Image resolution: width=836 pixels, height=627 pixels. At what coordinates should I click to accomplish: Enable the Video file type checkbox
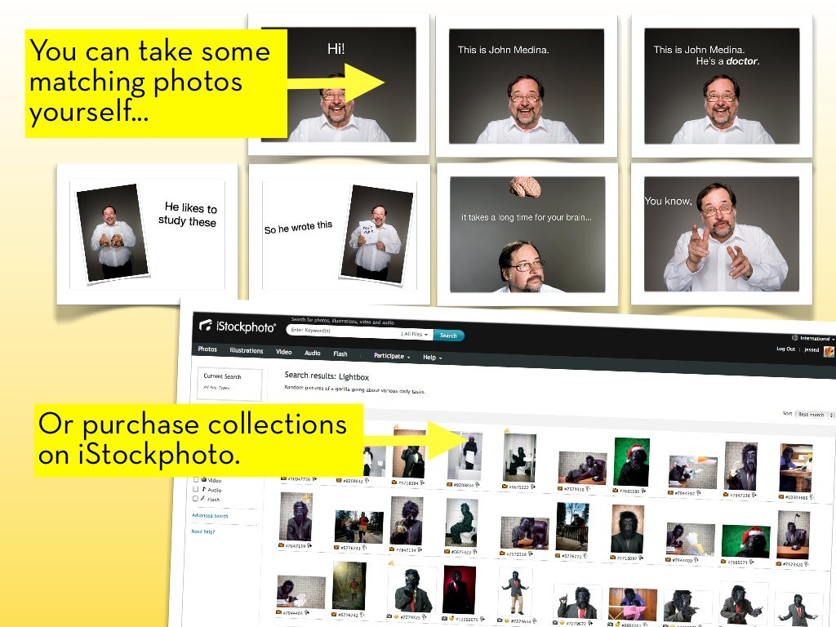196,479
